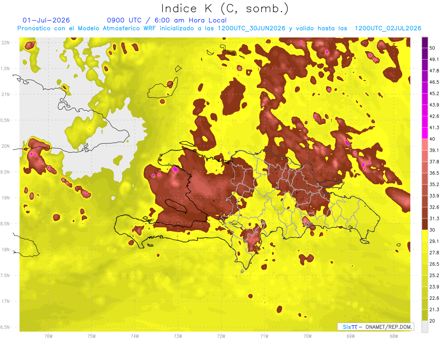Pick the dark purple swatch above 50
This screenshot has width=442, height=341.
coord(425,42)
